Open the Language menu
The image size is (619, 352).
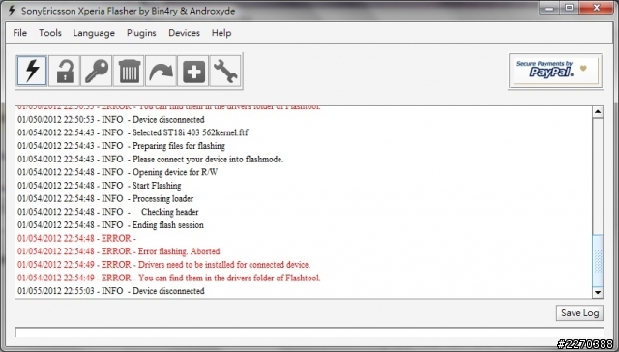[x=94, y=33]
